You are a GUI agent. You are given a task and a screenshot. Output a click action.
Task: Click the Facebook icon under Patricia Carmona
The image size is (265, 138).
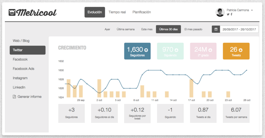tap(231, 14)
